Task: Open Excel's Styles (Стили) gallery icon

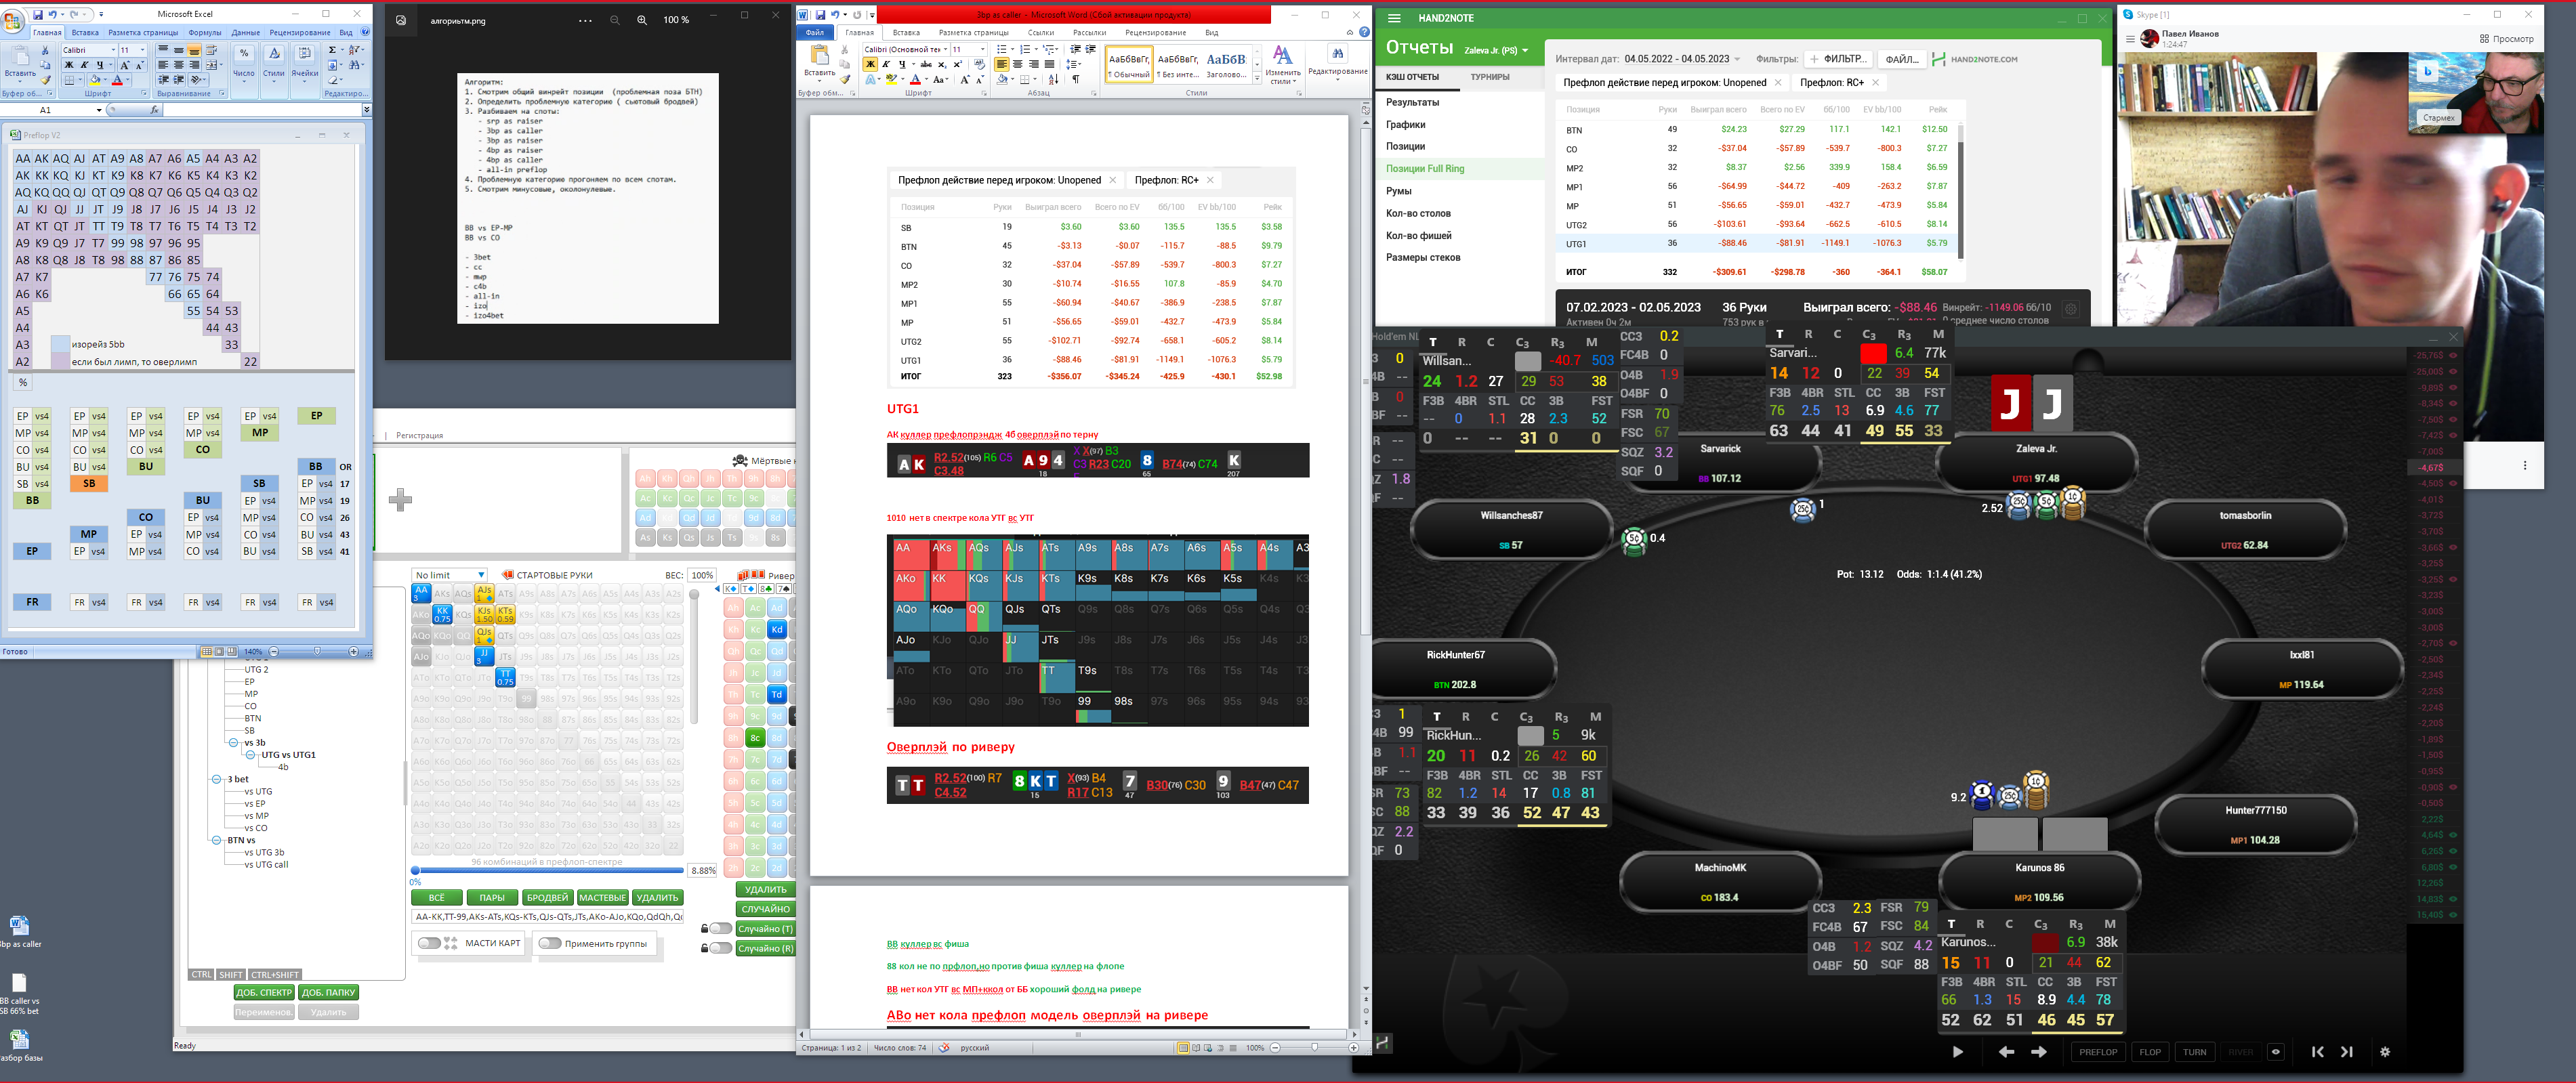Action: (x=274, y=53)
